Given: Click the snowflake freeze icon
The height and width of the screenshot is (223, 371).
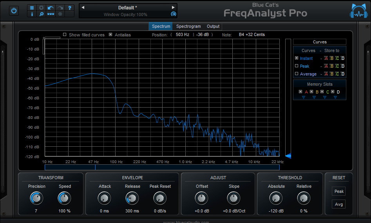Looking at the screenshot, I should click(x=60, y=14).
